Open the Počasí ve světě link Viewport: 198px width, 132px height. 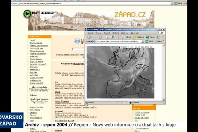point(142,118)
